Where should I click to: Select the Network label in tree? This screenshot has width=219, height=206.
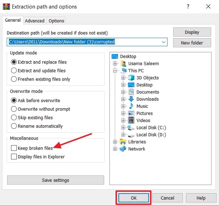click(x=137, y=149)
